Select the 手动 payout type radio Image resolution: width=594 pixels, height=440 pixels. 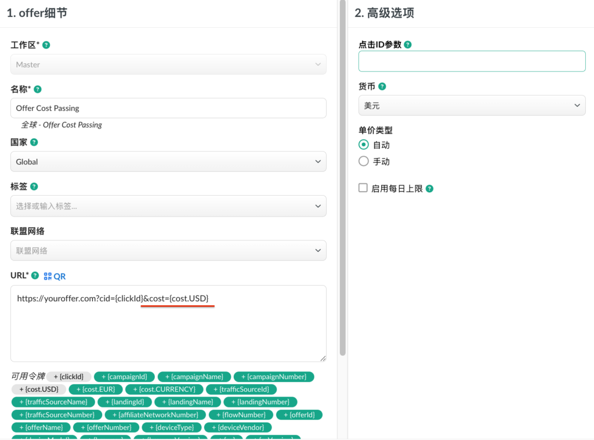[364, 161]
